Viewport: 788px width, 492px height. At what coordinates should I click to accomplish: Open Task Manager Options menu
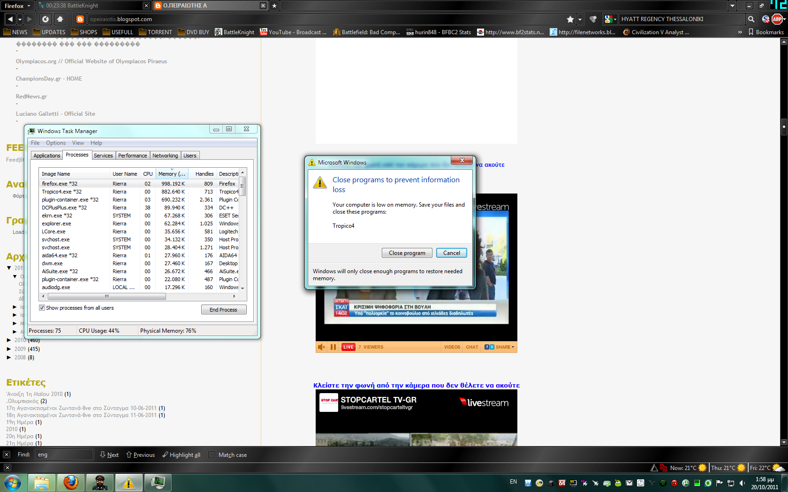pyautogui.click(x=55, y=143)
